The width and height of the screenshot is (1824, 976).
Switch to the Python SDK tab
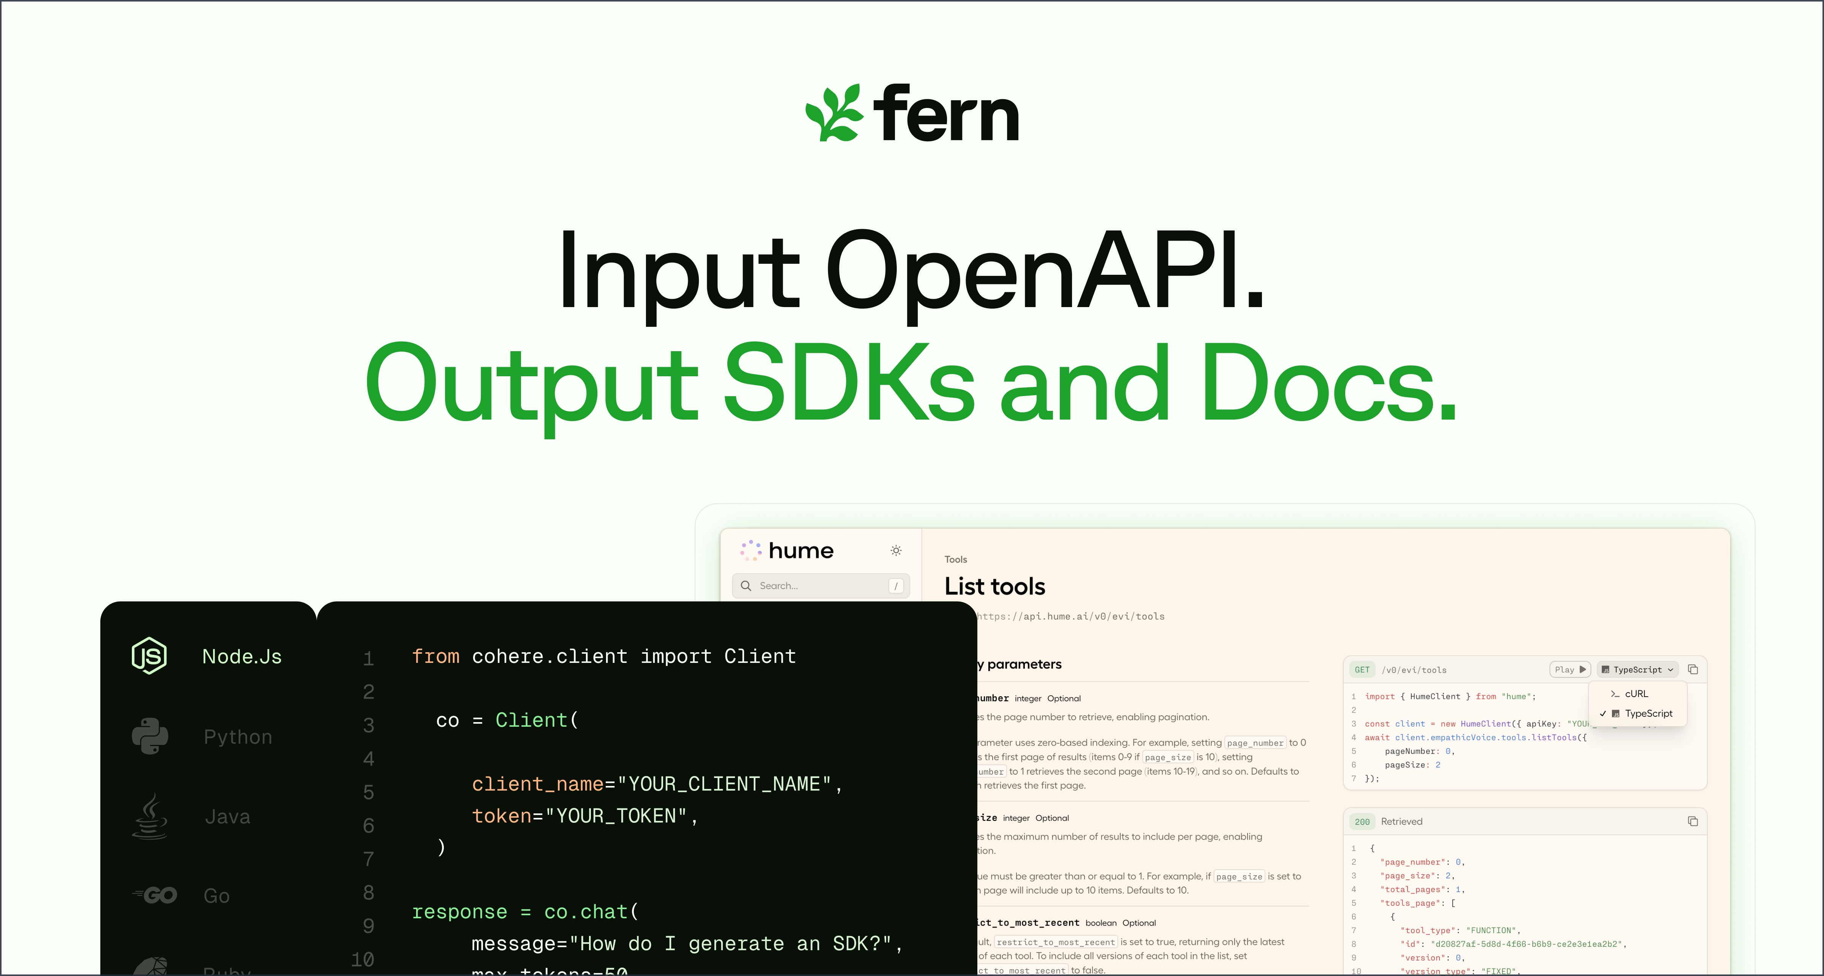[237, 737]
